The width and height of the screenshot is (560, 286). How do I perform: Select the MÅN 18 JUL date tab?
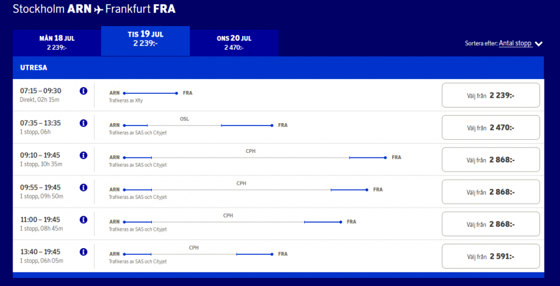pyautogui.click(x=57, y=42)
